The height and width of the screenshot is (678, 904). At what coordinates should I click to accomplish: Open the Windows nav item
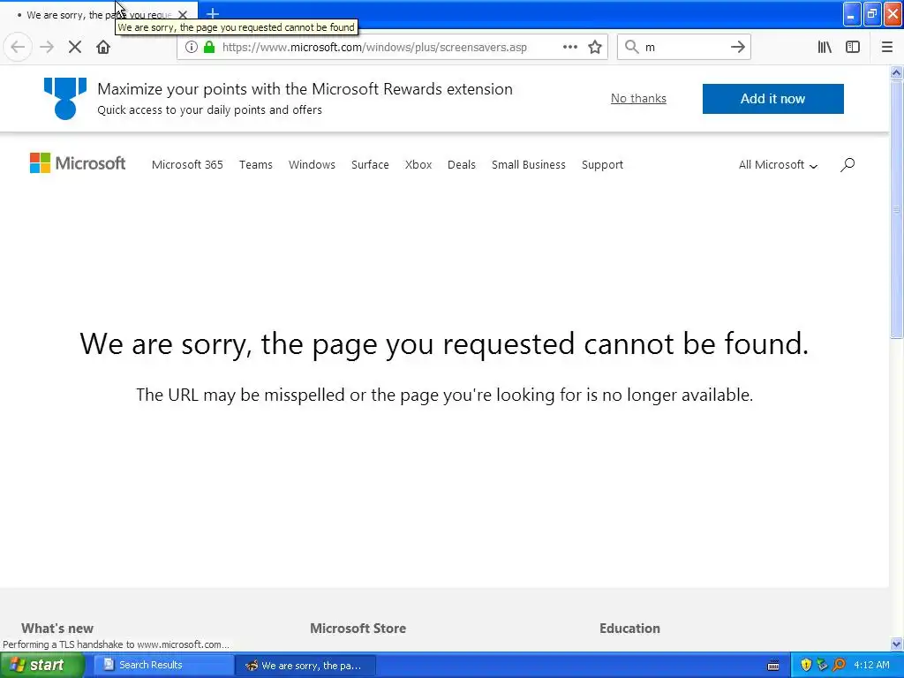(x=312, y=165)
